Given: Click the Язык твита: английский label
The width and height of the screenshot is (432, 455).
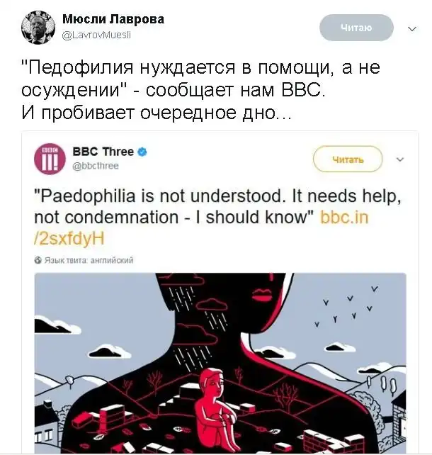Looking at the screenshot, I should pyautogui.click(x=89, y=260).
